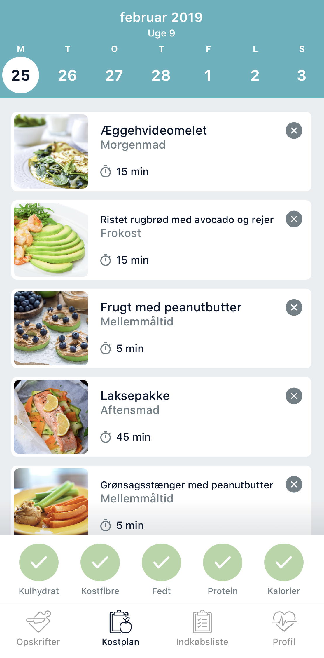Viewport: 324px width, 658px height.
Task: Open Opskrifter recipes icon
Action: point(38,622)
